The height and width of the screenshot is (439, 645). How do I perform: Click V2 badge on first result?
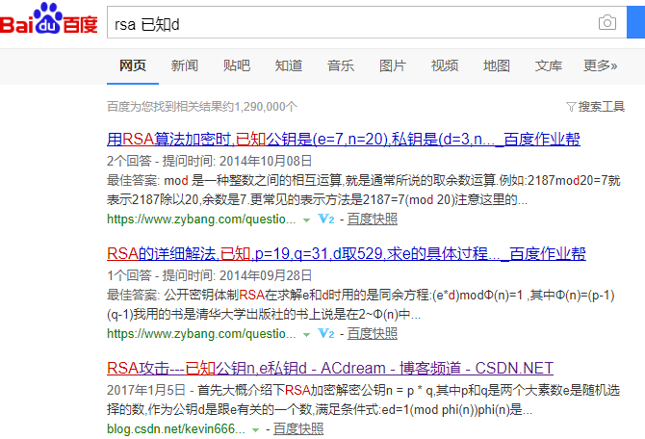(x=326, y=219)
